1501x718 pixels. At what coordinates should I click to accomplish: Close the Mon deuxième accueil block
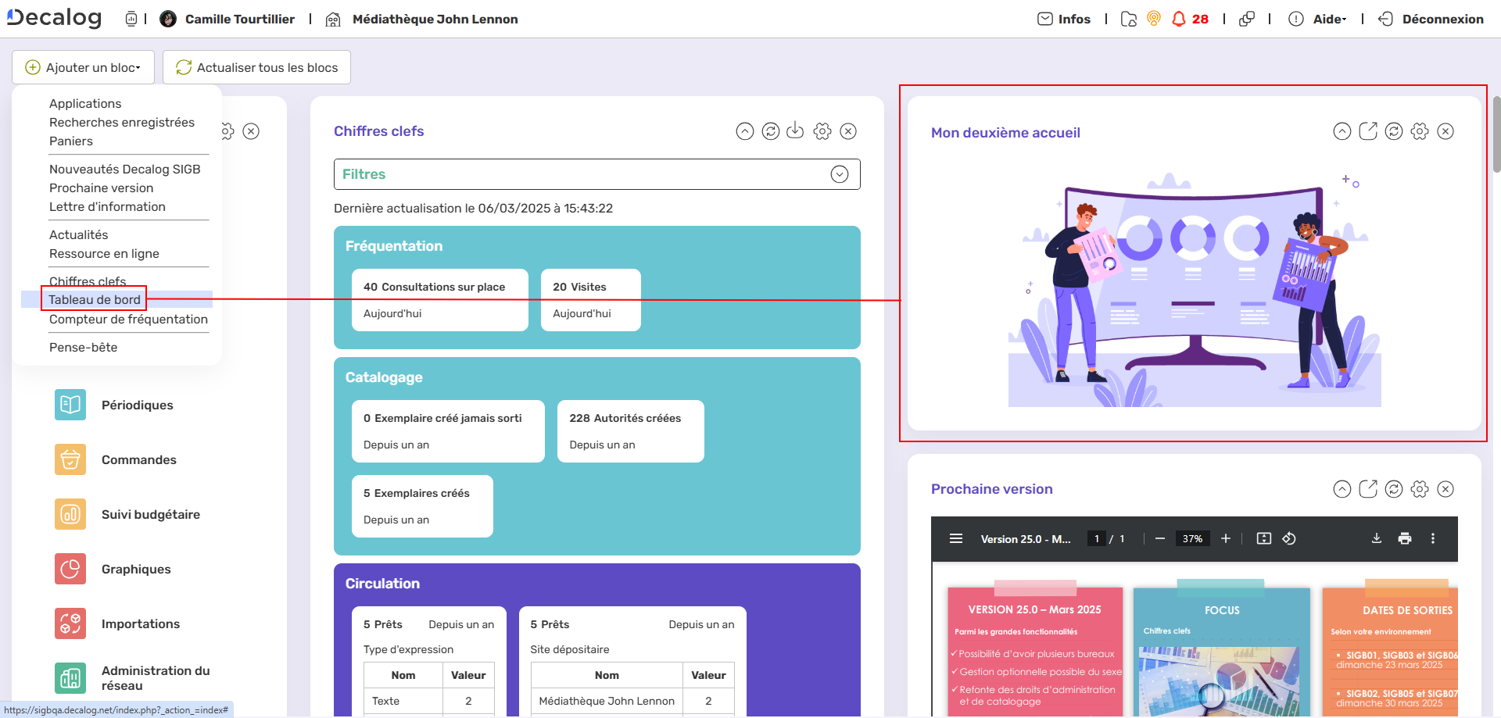click(1445, 131)
